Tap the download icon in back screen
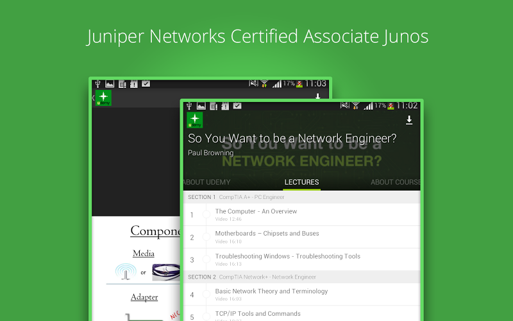 pyautogui.click(x=317, y=96)
